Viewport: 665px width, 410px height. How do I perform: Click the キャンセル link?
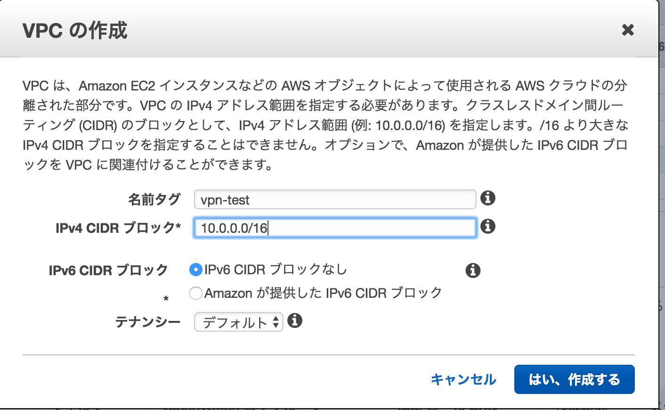coord(463,379)
